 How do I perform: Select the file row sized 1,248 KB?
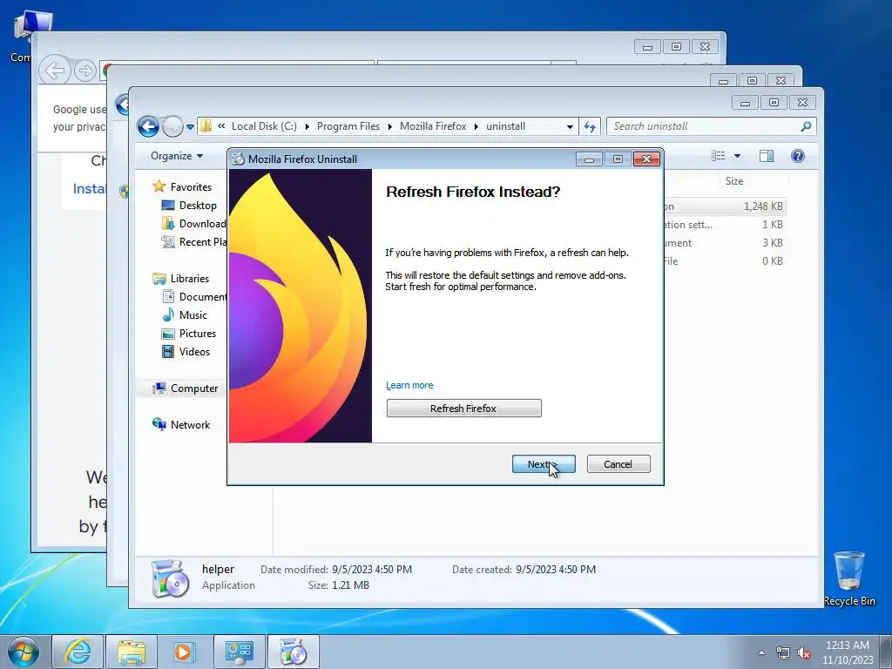[725, 206]
